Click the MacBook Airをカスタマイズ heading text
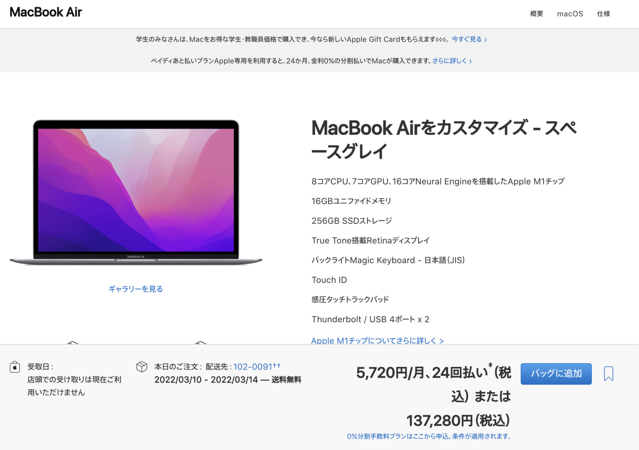 pos(444,139)
